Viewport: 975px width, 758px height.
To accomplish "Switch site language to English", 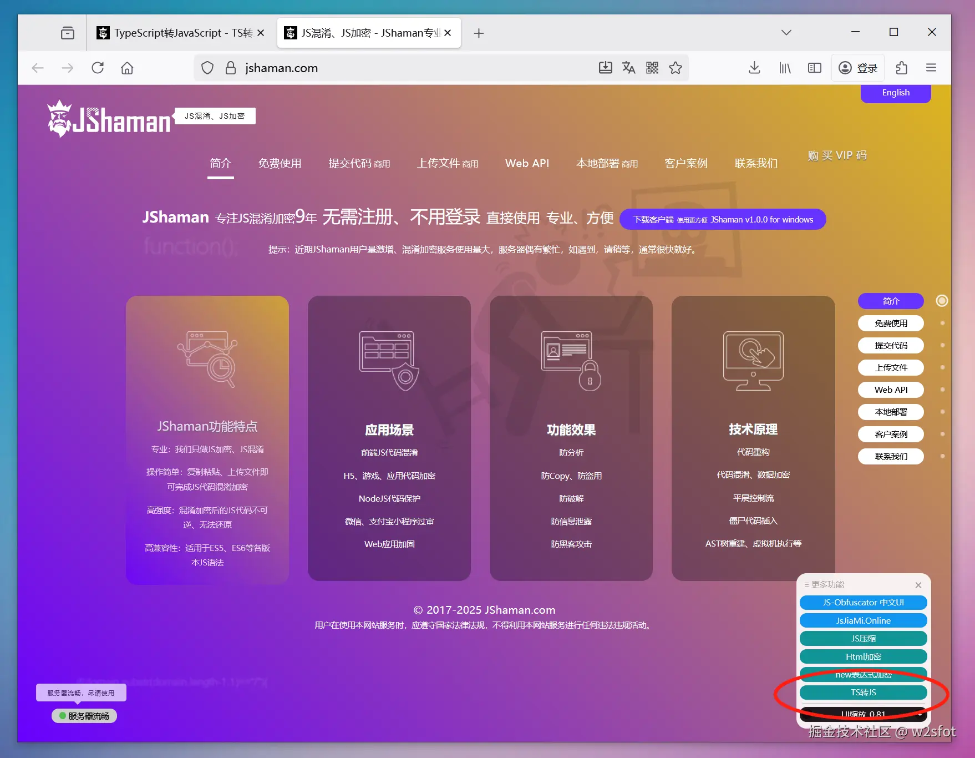I will click(x=896, y=93).
